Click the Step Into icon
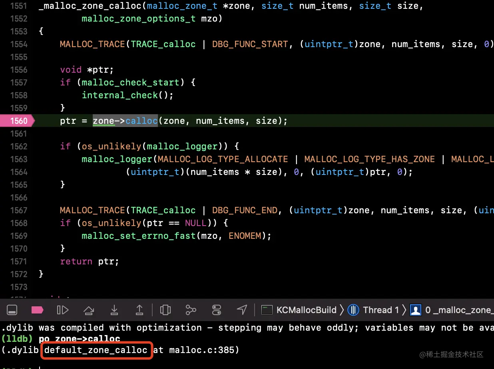494x369 pixels. [x=114, y=310]
